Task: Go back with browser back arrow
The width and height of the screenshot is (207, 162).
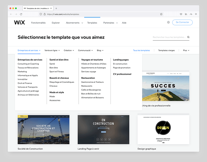Action: coord(11,14)
